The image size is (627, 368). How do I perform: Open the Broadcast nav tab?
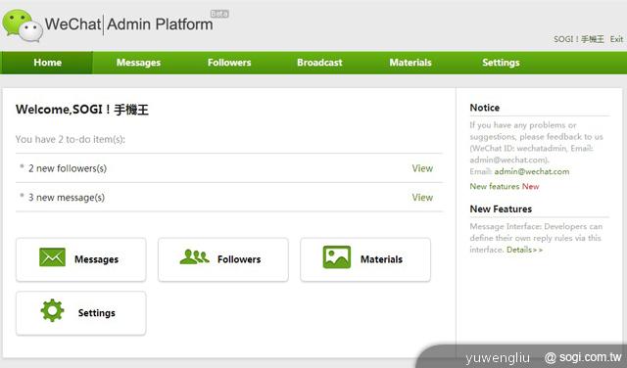pyautogui.click(x=319, y=63)
